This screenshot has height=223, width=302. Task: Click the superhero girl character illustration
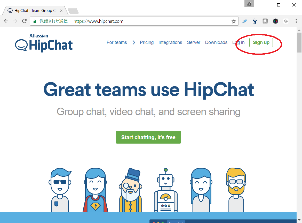[95, 190]
